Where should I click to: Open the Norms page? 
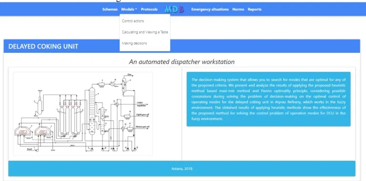(238, 10)
